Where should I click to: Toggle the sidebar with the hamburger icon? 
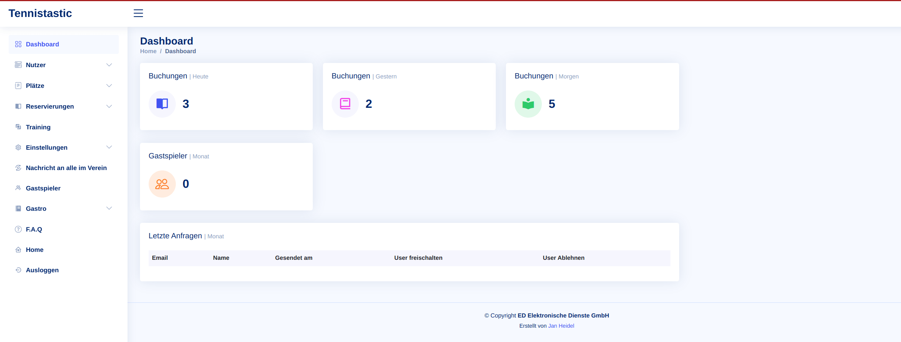coord(138,13)
